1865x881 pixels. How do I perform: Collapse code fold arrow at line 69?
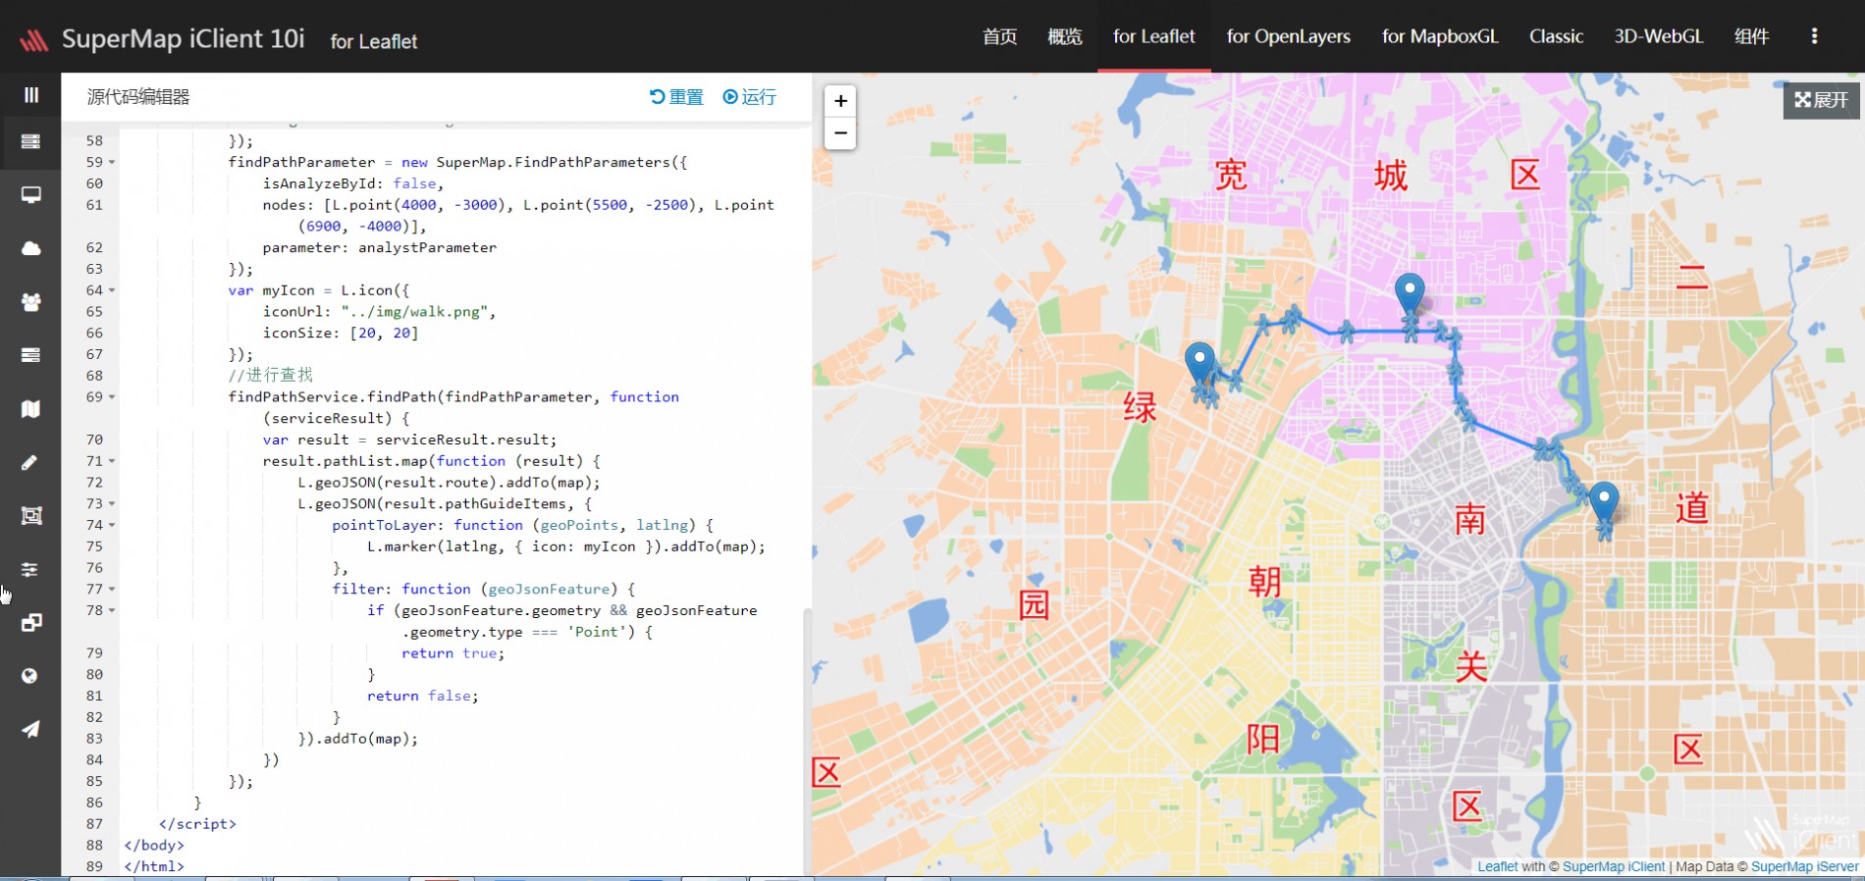[112, 397]
